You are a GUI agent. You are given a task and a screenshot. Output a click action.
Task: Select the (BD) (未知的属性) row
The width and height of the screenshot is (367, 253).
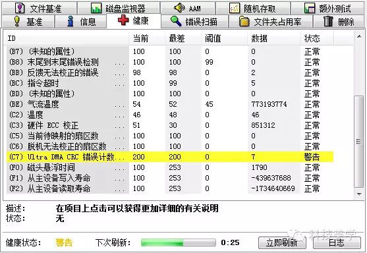click(170, 94)
